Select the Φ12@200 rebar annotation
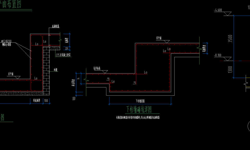Viewport: 250px width, 150px height. 6,41
